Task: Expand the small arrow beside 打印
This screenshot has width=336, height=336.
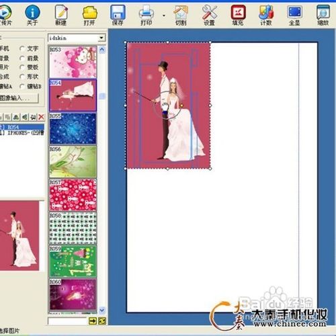Action: (164, 15)
